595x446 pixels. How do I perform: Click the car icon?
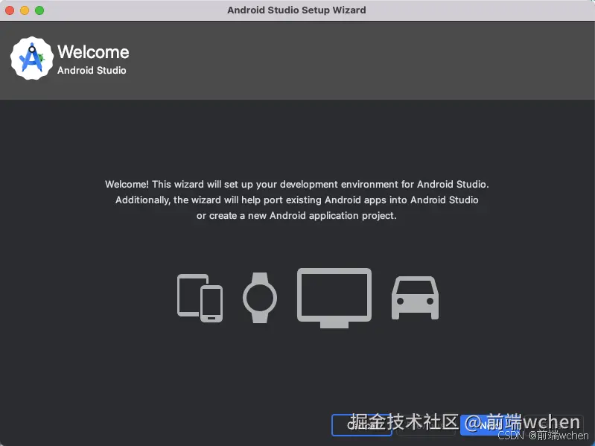pos(415,298)
